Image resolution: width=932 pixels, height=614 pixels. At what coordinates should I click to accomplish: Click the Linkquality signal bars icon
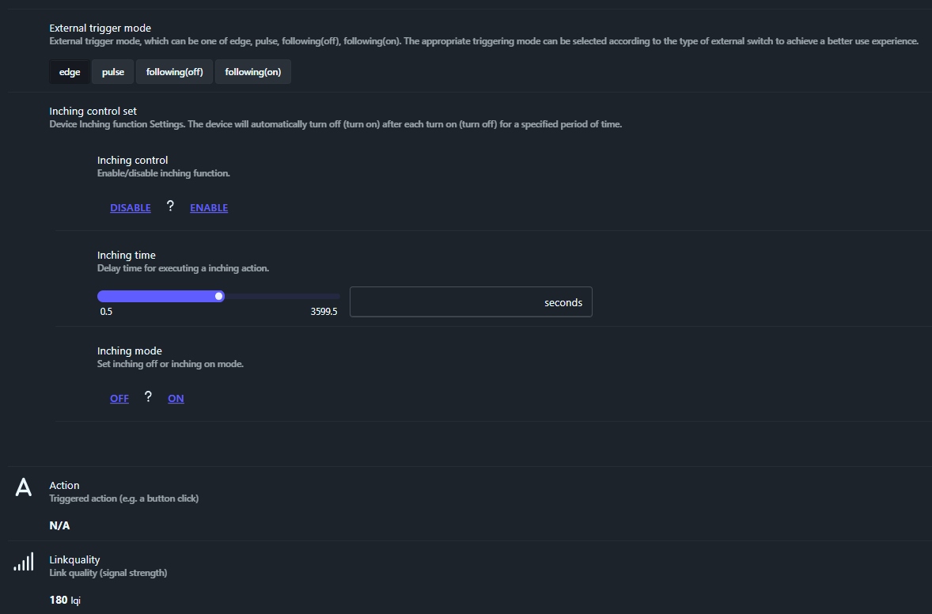coord(24,562)
